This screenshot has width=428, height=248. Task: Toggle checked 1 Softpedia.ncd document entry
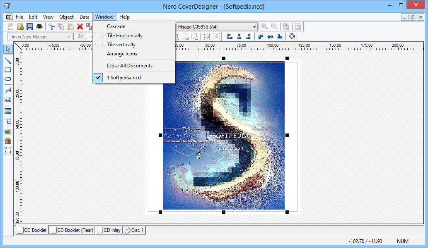point(134,78)
